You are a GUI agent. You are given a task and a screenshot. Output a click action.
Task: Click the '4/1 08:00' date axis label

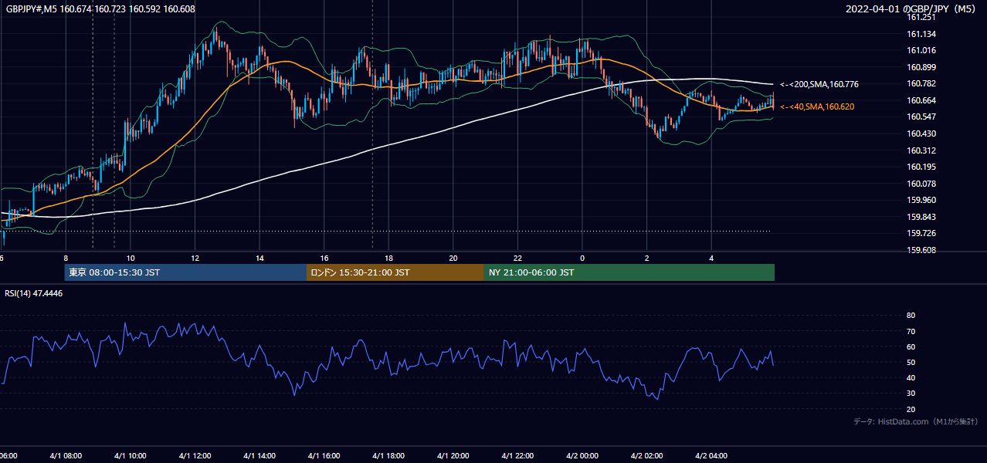[x=66, y=456]
